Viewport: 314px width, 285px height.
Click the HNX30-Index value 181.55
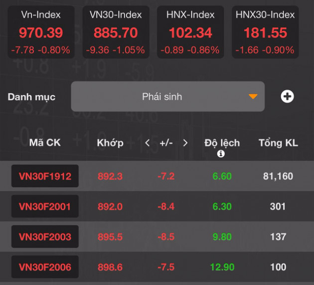pyautogui.click(x=265, y=32)
